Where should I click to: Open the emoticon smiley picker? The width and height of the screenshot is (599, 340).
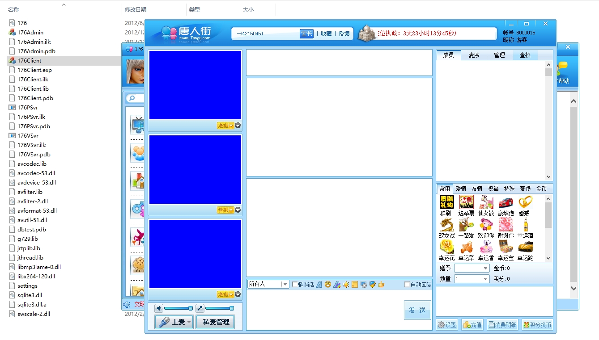point(328,284)
